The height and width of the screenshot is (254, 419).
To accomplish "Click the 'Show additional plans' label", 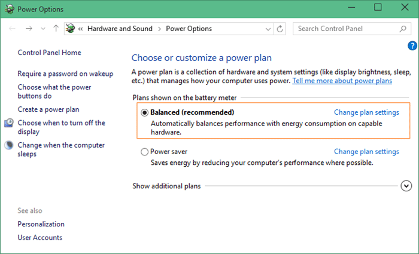I will [166, 186].
